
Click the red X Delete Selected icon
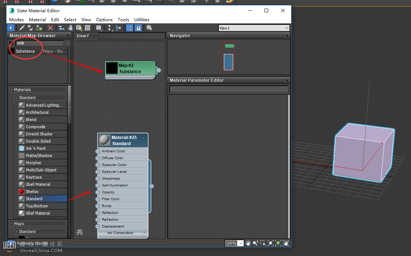[50, 28]
